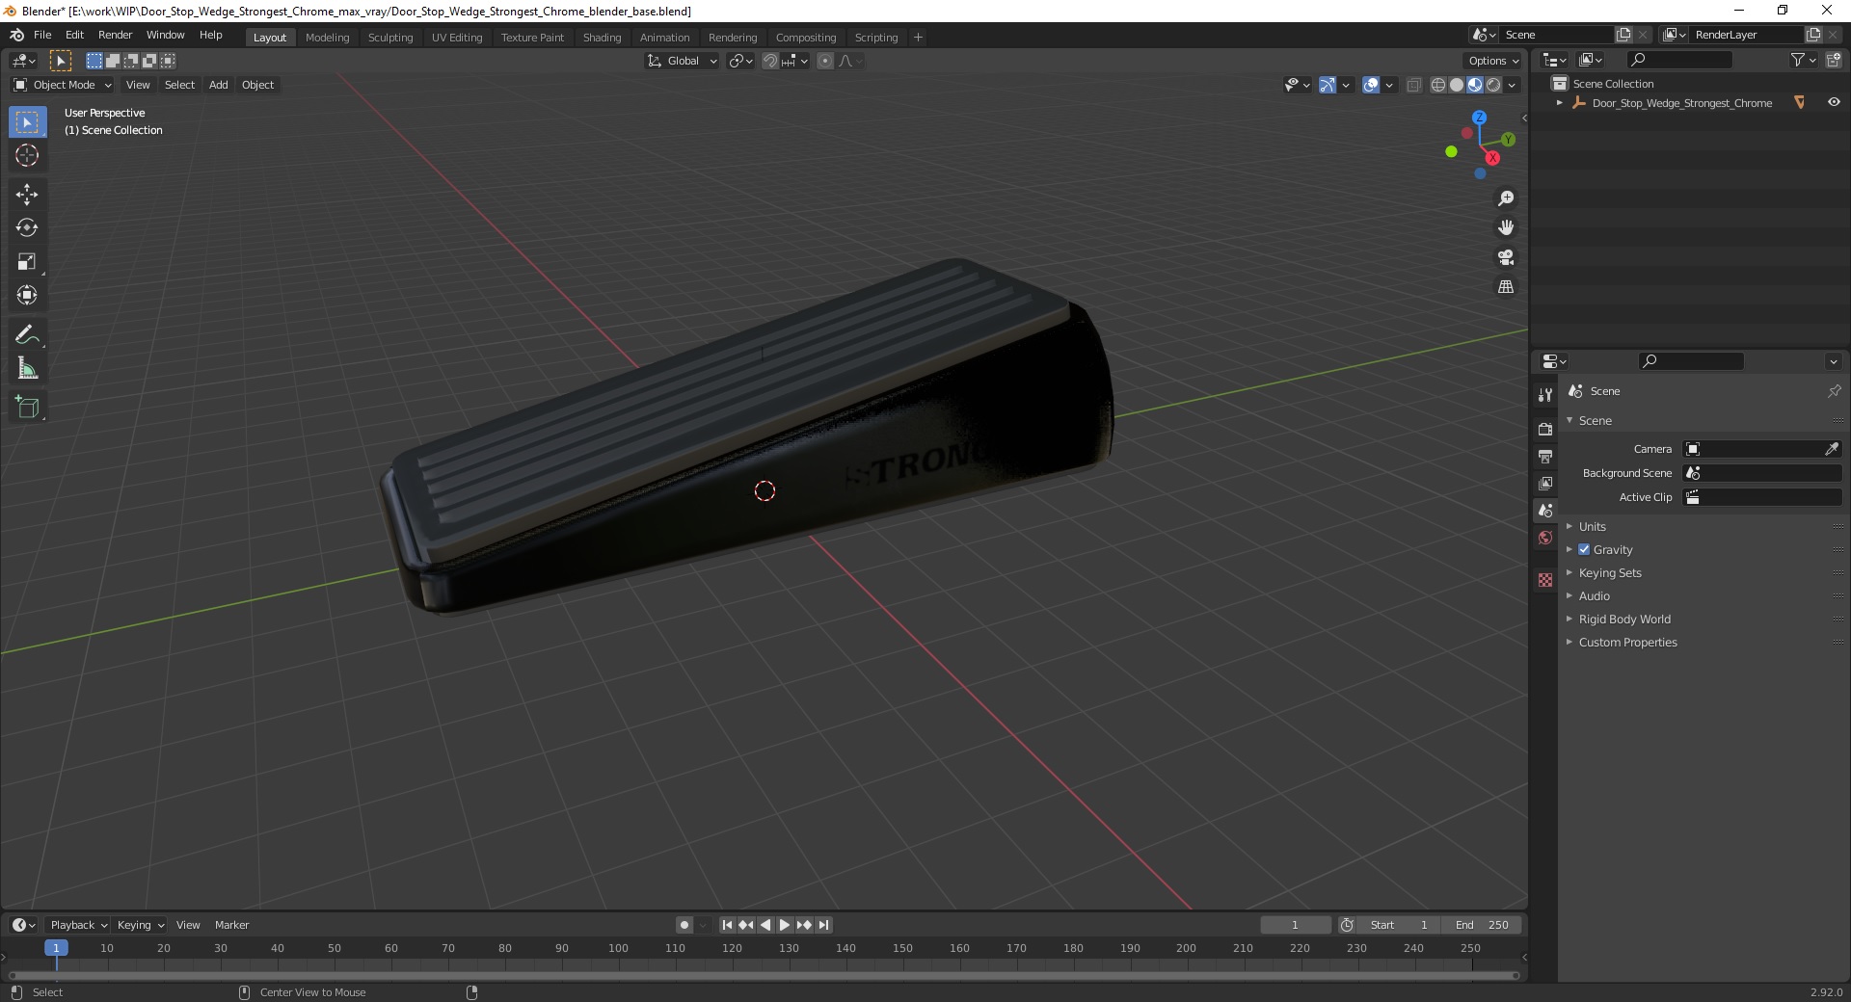Toggle X-ray mode button

tap(1413, 85)
